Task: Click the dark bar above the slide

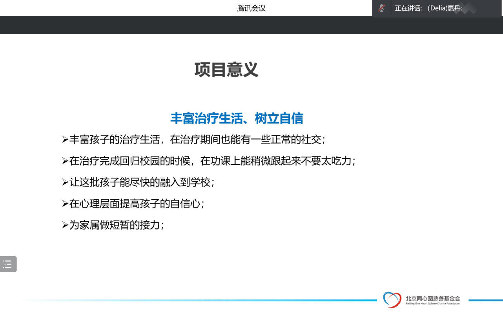Action: click(x=251, y=25)
